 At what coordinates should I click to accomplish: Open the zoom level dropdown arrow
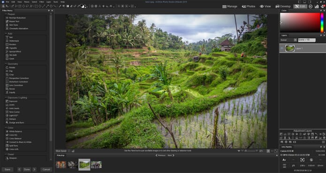tap(239, 151)
